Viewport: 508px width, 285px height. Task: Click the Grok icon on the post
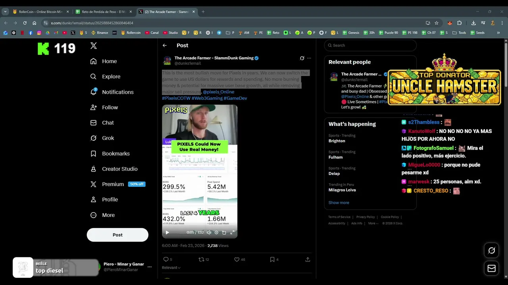pos(302,58)
